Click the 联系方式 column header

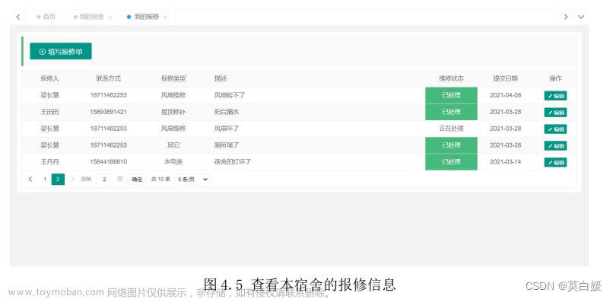(x=108, y=78)
